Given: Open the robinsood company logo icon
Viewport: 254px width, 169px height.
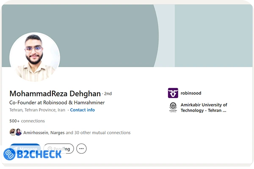Looking at the screenshot, I should point(173,93).
